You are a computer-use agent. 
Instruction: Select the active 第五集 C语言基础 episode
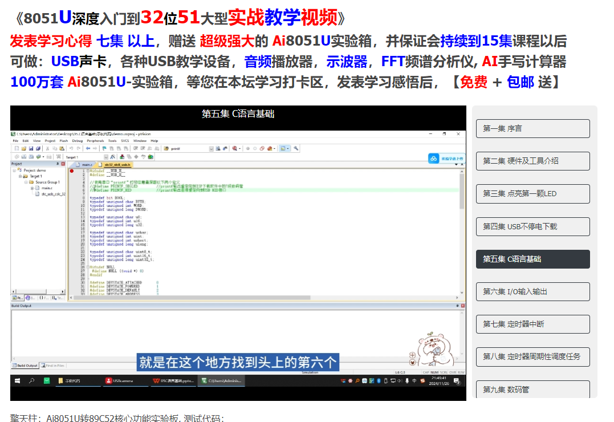coord(532,259)
